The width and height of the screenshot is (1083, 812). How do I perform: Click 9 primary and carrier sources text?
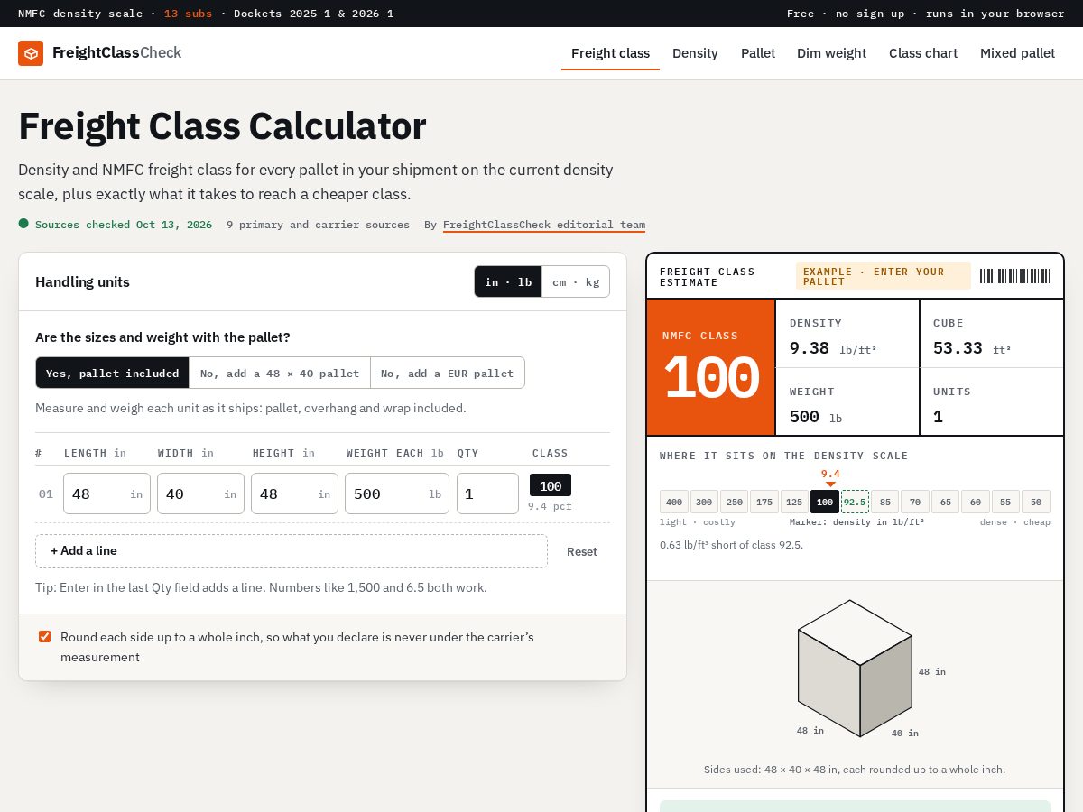(318, 225)
